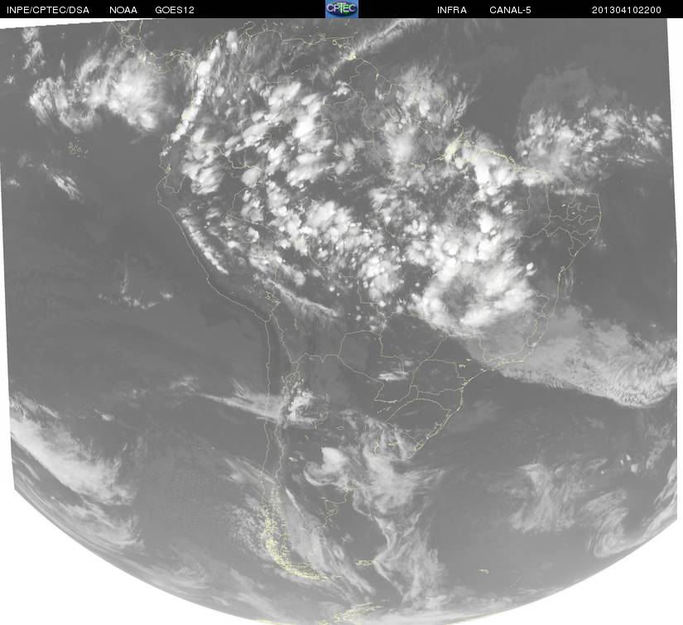Click the CPTEC logo in the header
This screenshot has width=683, height=625.
pos(342,9)
